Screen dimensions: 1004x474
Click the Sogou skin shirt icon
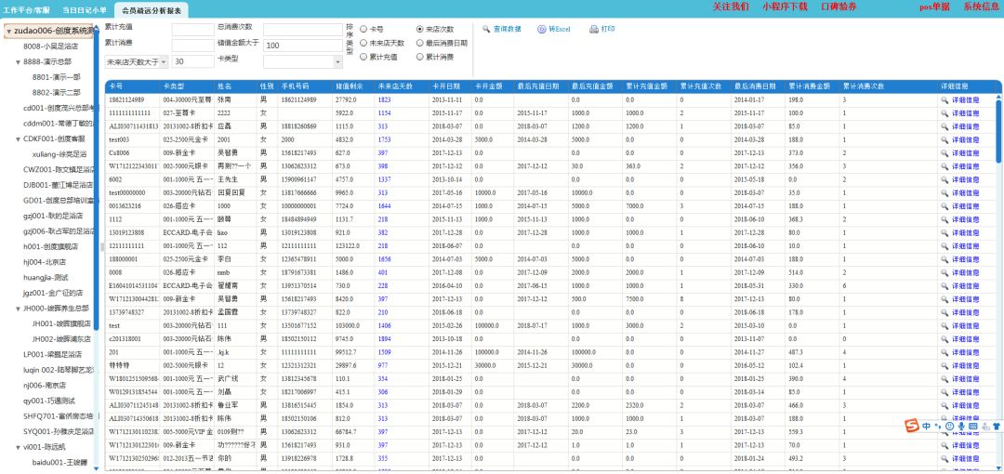coord(996,426)
